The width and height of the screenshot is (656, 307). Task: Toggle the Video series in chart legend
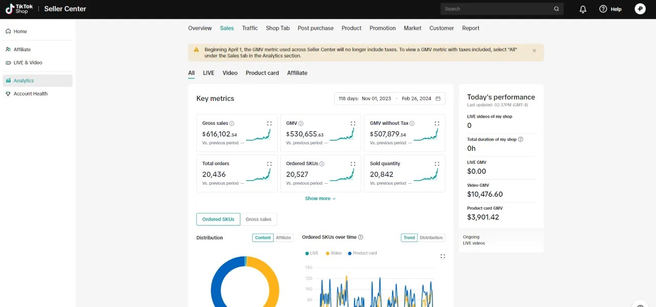coord(333,253)
